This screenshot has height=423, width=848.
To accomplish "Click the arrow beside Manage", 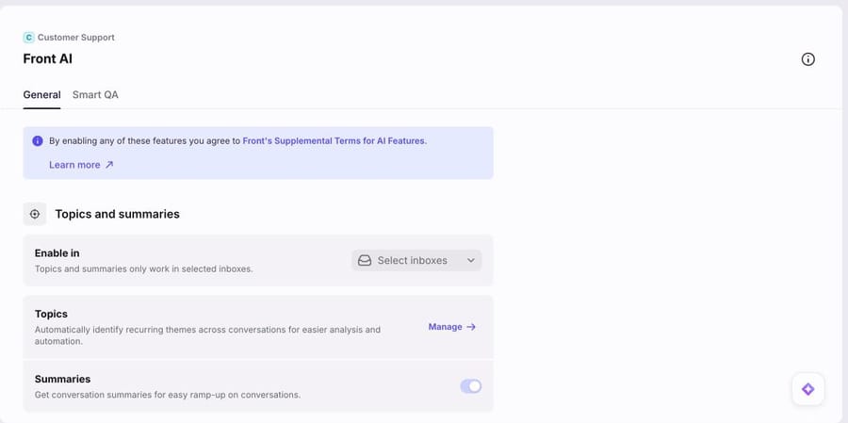I will pos(471,327).
